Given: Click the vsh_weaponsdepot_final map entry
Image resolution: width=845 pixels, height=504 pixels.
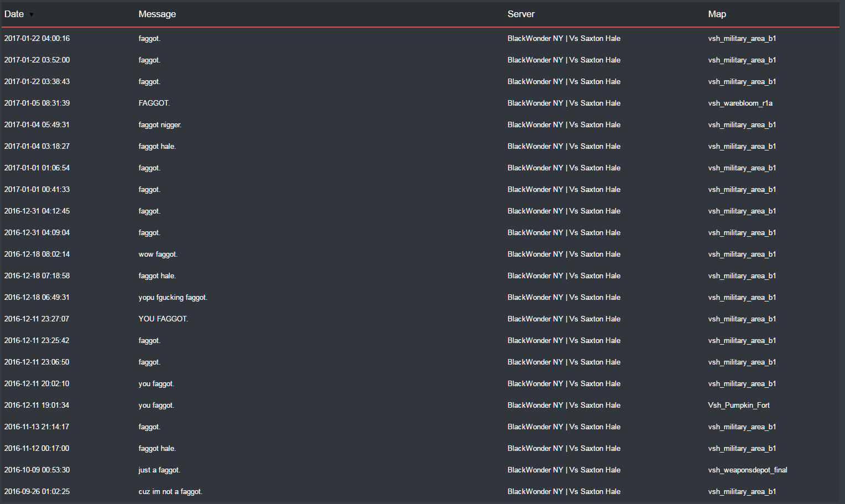Looking at the screenshot, I should tap(747, 470).
